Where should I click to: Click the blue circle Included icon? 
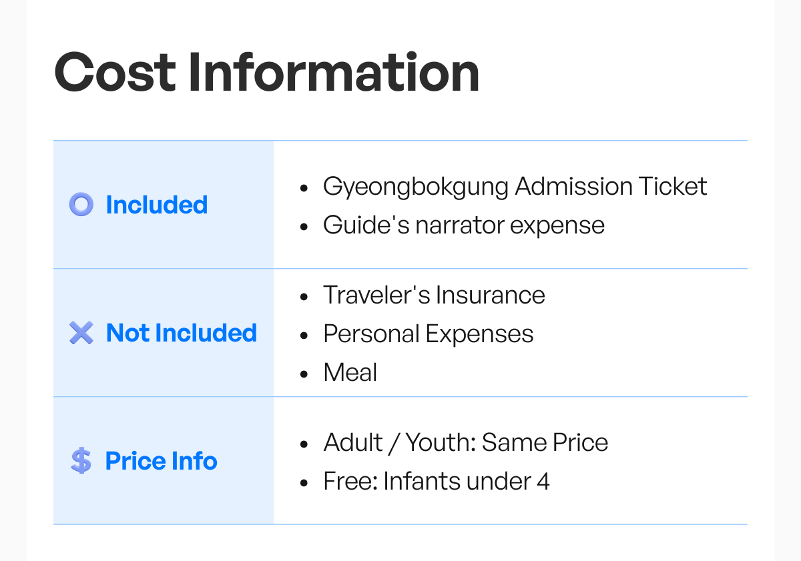click(81, 205)
